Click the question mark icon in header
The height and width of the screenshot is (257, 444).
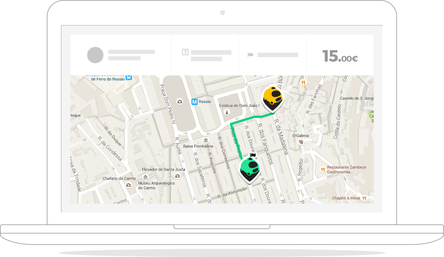point(185,52)
